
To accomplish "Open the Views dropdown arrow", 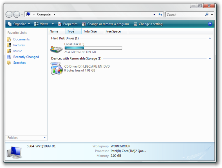I will (x=53, y=24).
